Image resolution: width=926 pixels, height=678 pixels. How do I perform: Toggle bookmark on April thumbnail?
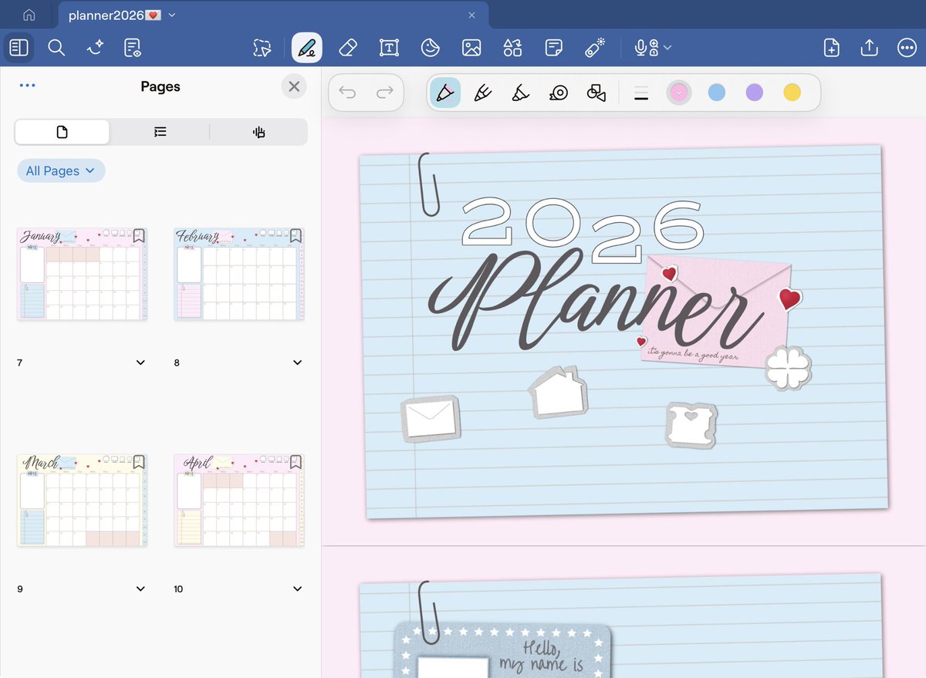pyautogui.click(x=296, y=461)
